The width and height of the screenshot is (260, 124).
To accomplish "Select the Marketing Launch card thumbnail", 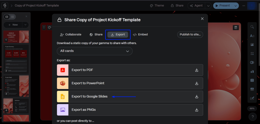I will tap(16, 37).
